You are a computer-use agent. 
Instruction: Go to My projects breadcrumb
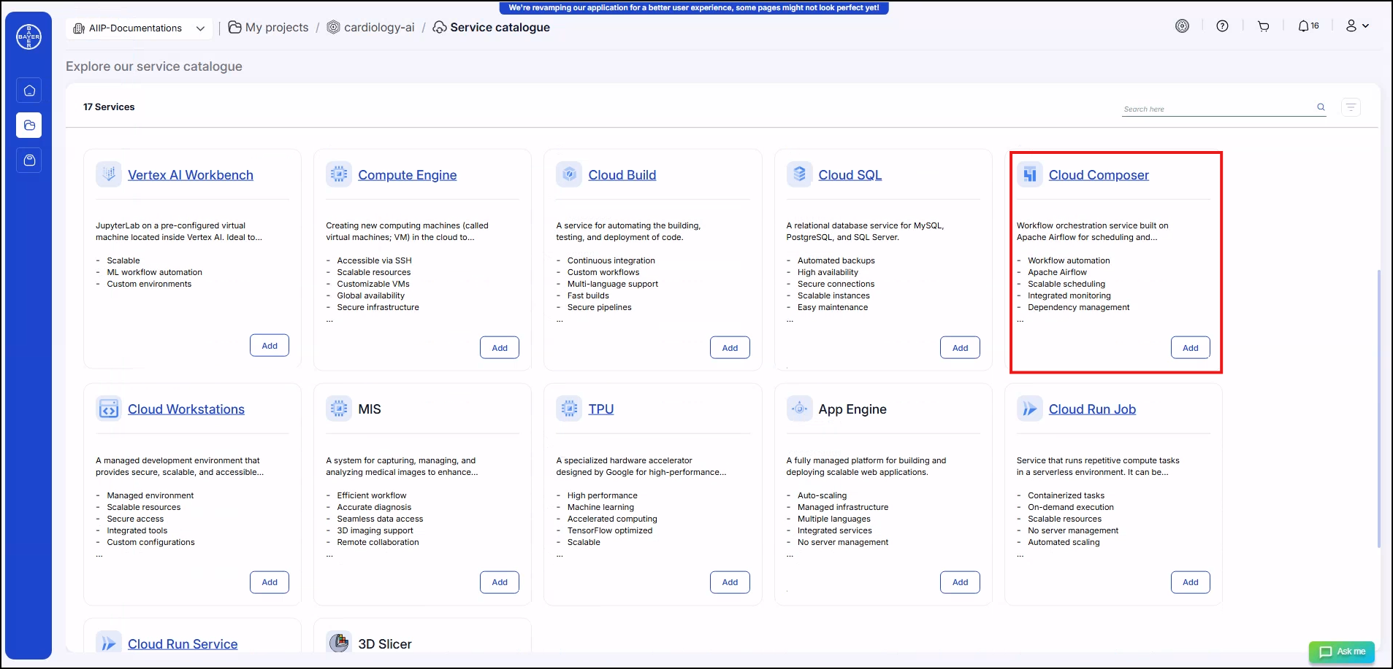(277, 27)
